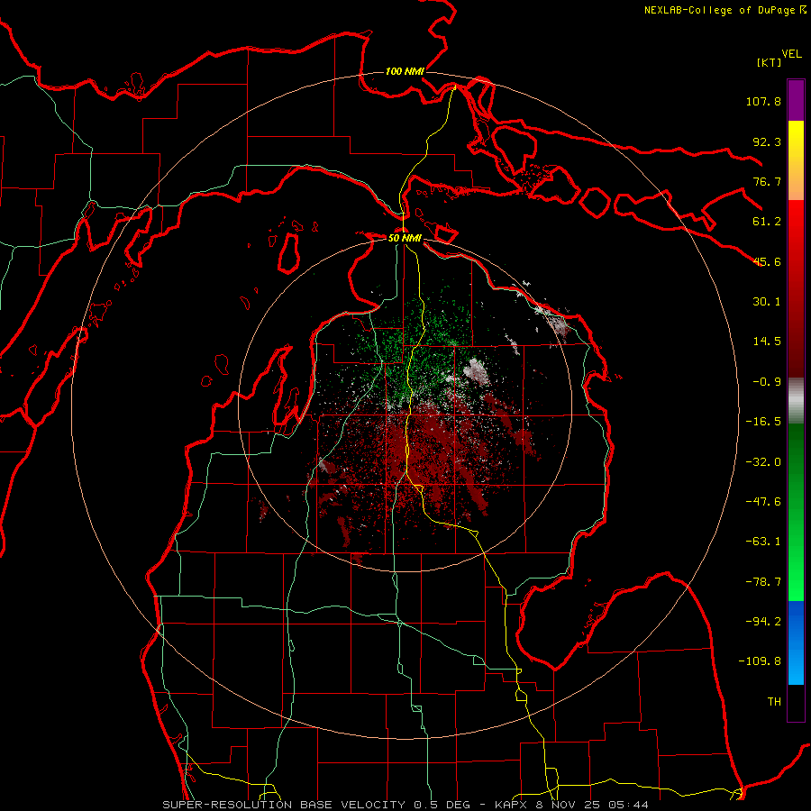Click the -32.0 velocity scale value

[x=763, y=462]
